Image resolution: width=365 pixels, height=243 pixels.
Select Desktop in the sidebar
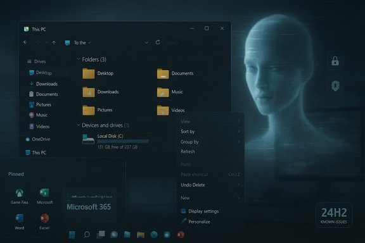click(x=44, y=73)
